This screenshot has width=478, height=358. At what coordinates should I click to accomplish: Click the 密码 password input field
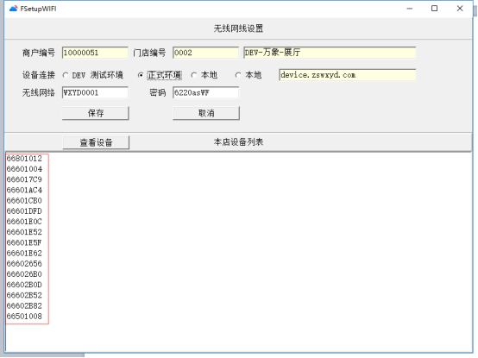tap(205, 92)
